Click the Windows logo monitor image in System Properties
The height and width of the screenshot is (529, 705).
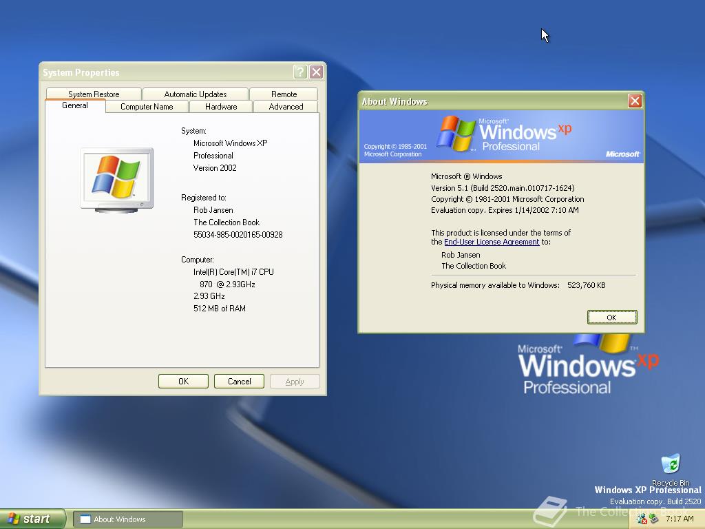117,180
